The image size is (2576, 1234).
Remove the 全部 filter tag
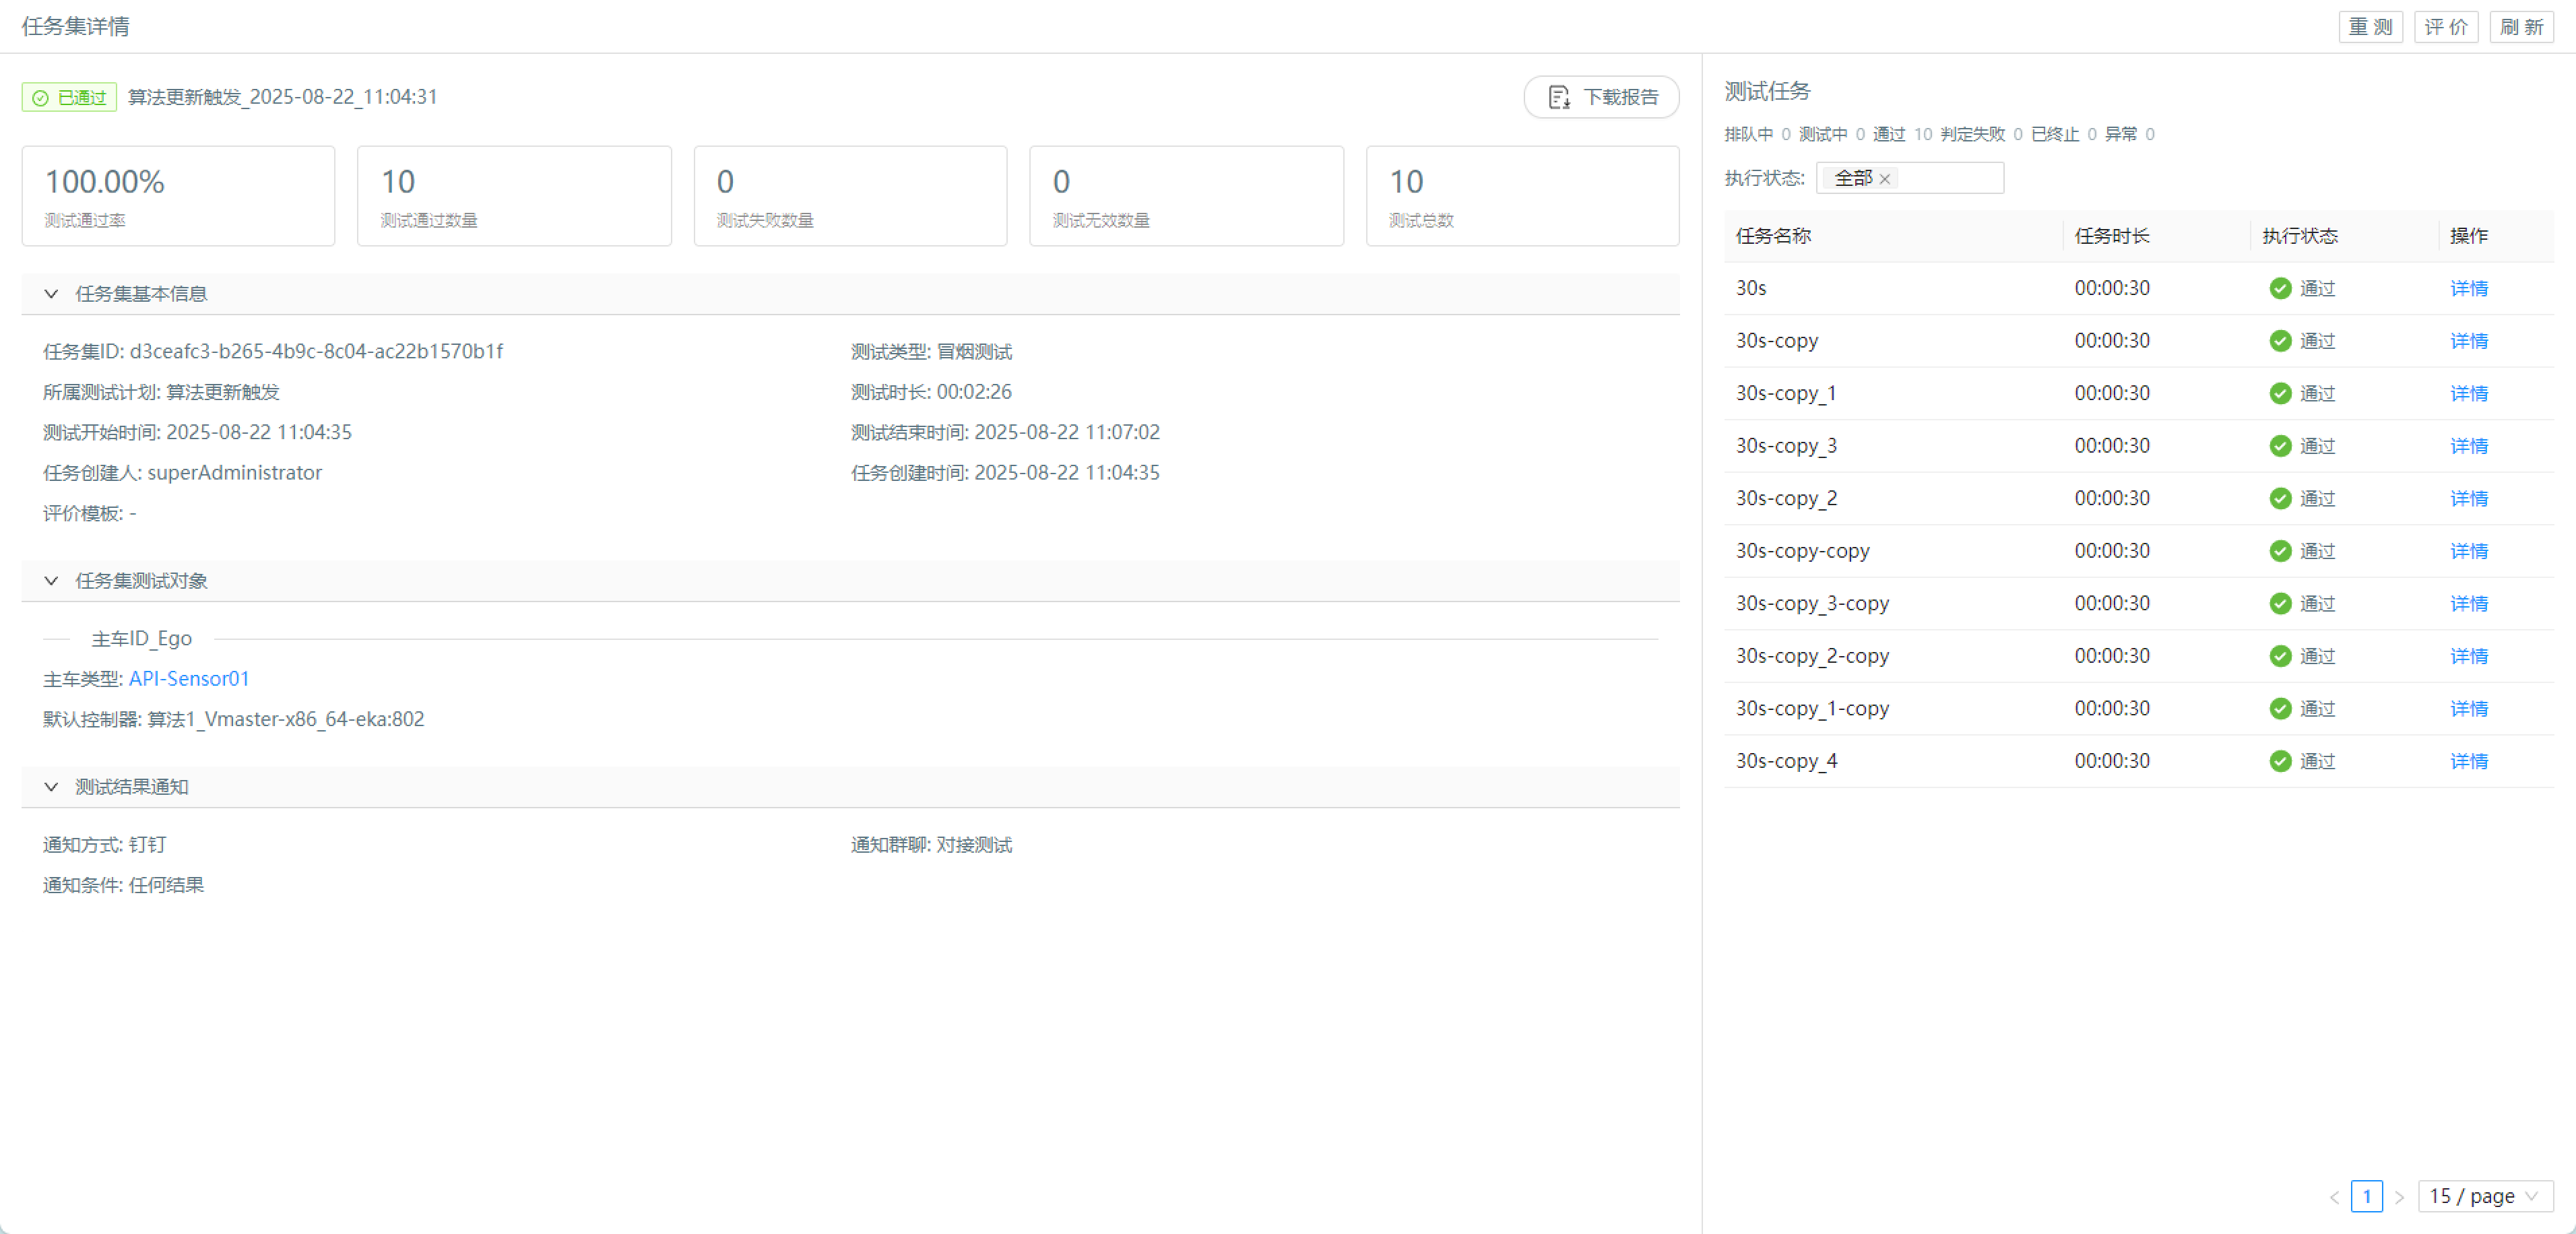(x=1885, y=179)
